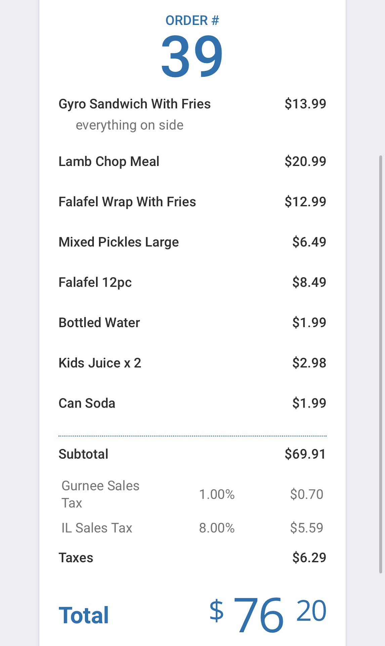Image resolution: width=385 pixels, height=646 pixels.
Task: Click the $69.91 subtotal amount
Action: pos(305,454)
